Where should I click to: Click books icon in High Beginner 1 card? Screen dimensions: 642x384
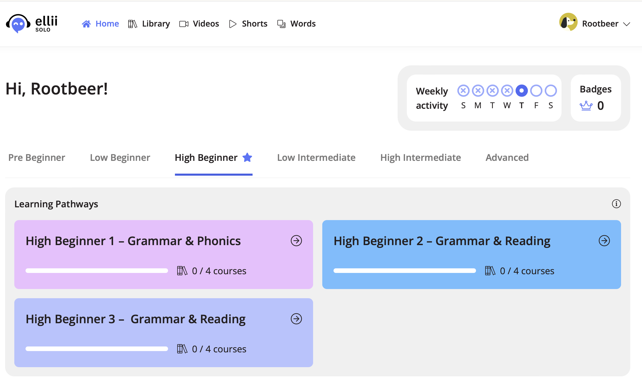(182, 271)
